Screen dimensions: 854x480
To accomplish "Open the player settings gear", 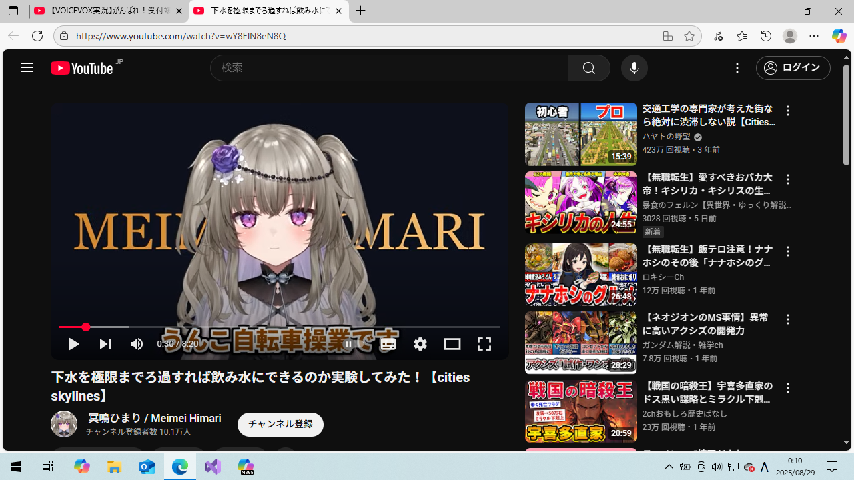I will (x=420, y=344).
